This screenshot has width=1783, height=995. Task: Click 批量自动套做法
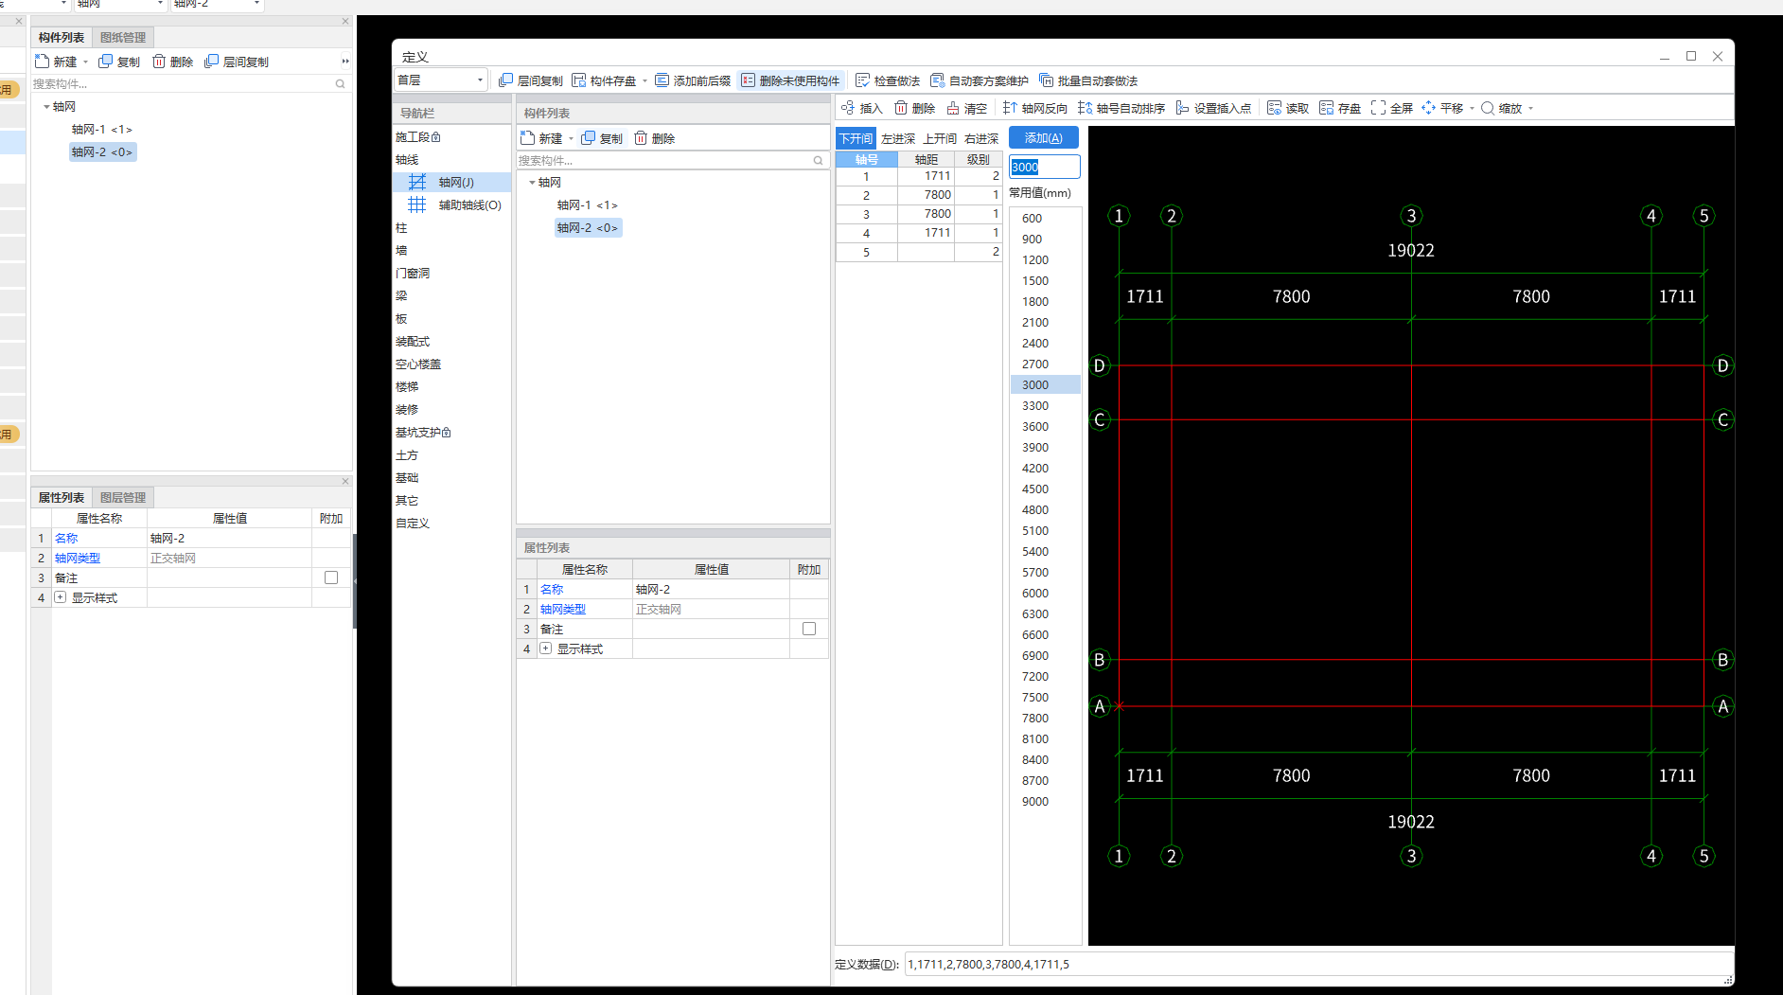(1088, 80)
